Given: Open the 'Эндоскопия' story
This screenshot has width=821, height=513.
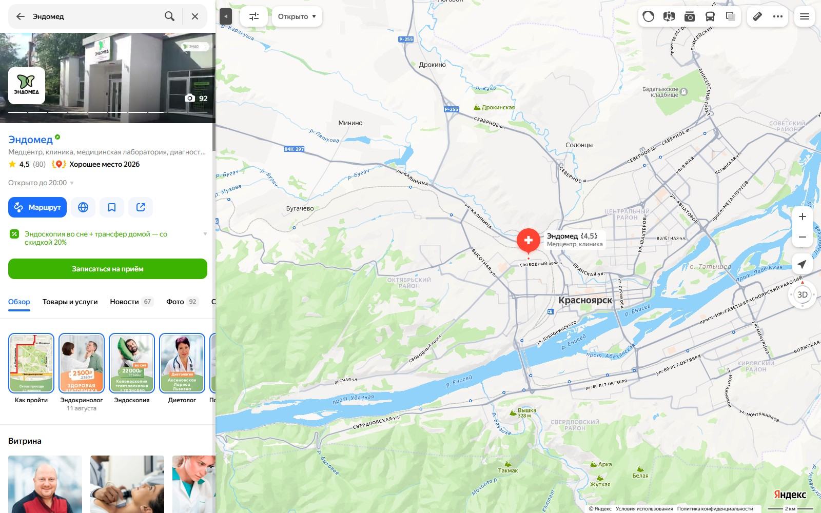Looking at the screenshot, I should (132, 368).
